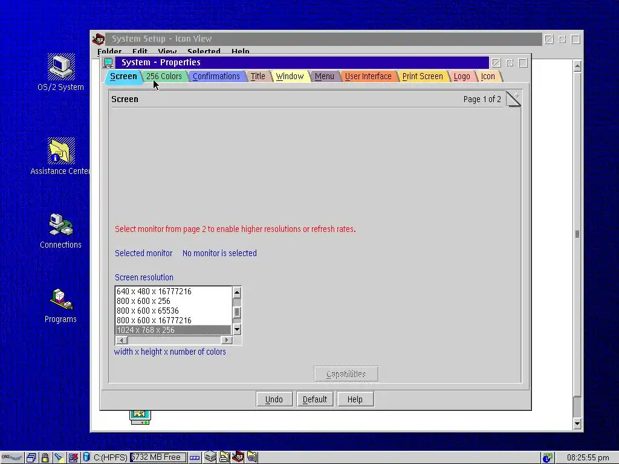Screen dimensions: 619x464
Task: Open the printer folder tray icon
Action: point(224,457)
